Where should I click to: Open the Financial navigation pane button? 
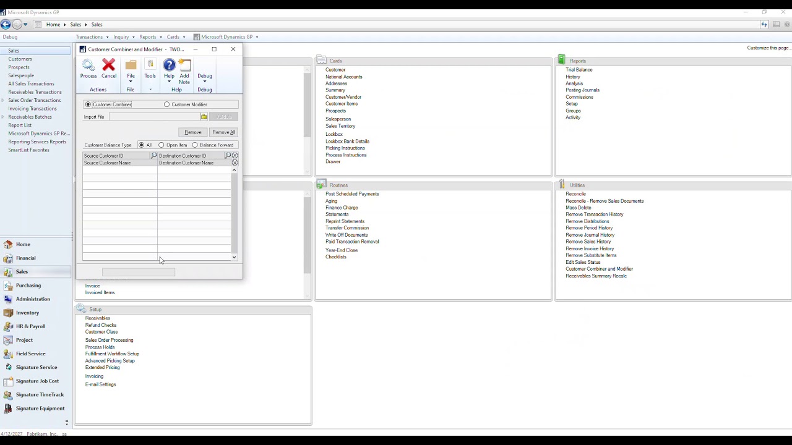click(36, 258)
